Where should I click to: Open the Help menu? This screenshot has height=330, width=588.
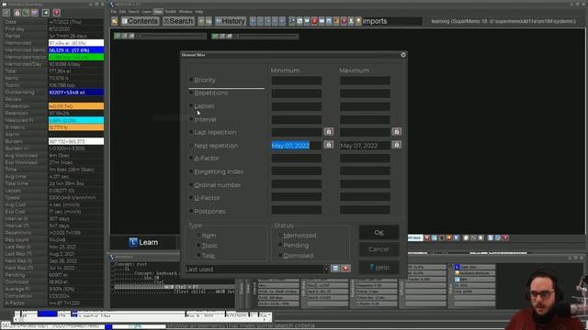199,12
